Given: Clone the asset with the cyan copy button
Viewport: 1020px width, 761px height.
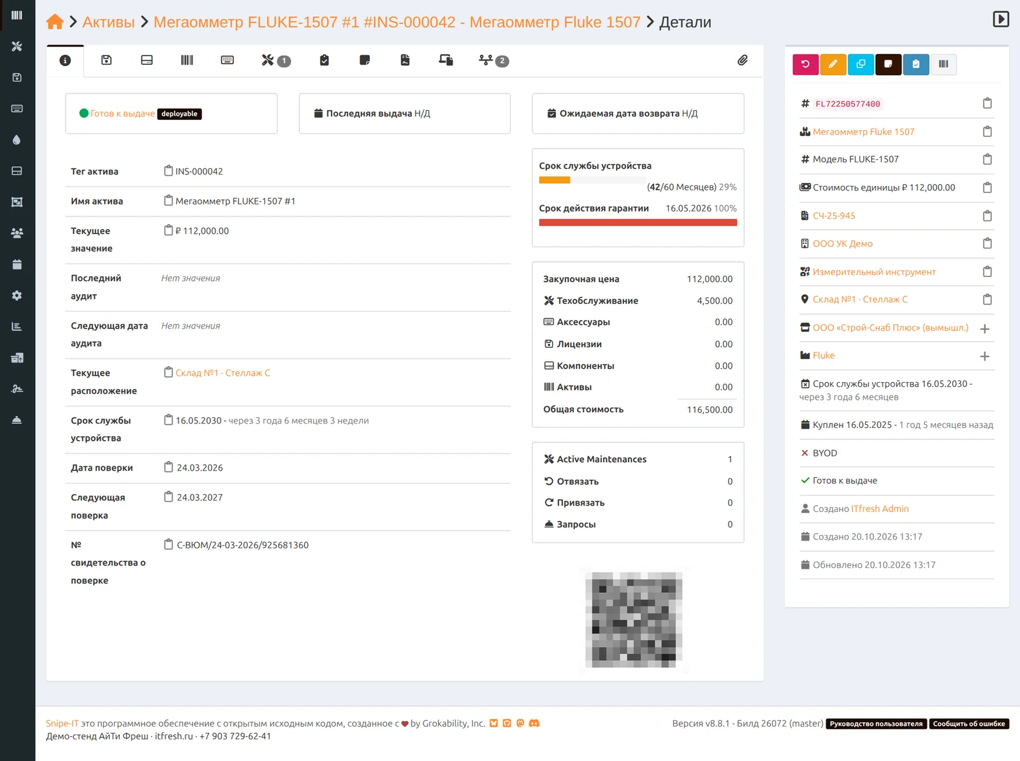Looking at the screenshot, I should pyautogui.click(x=861, y=64).
